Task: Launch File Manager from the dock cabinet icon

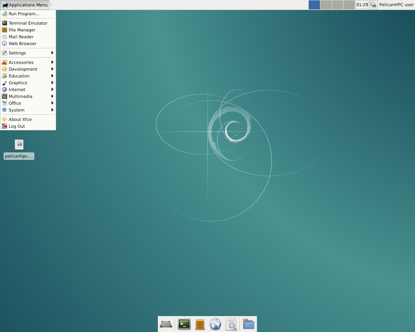Action: coord(200,324)
